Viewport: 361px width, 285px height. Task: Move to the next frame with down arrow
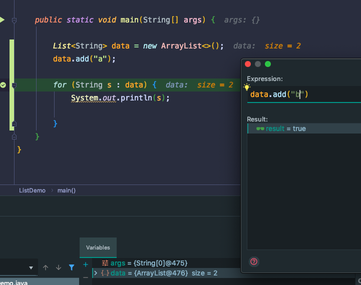59,267
